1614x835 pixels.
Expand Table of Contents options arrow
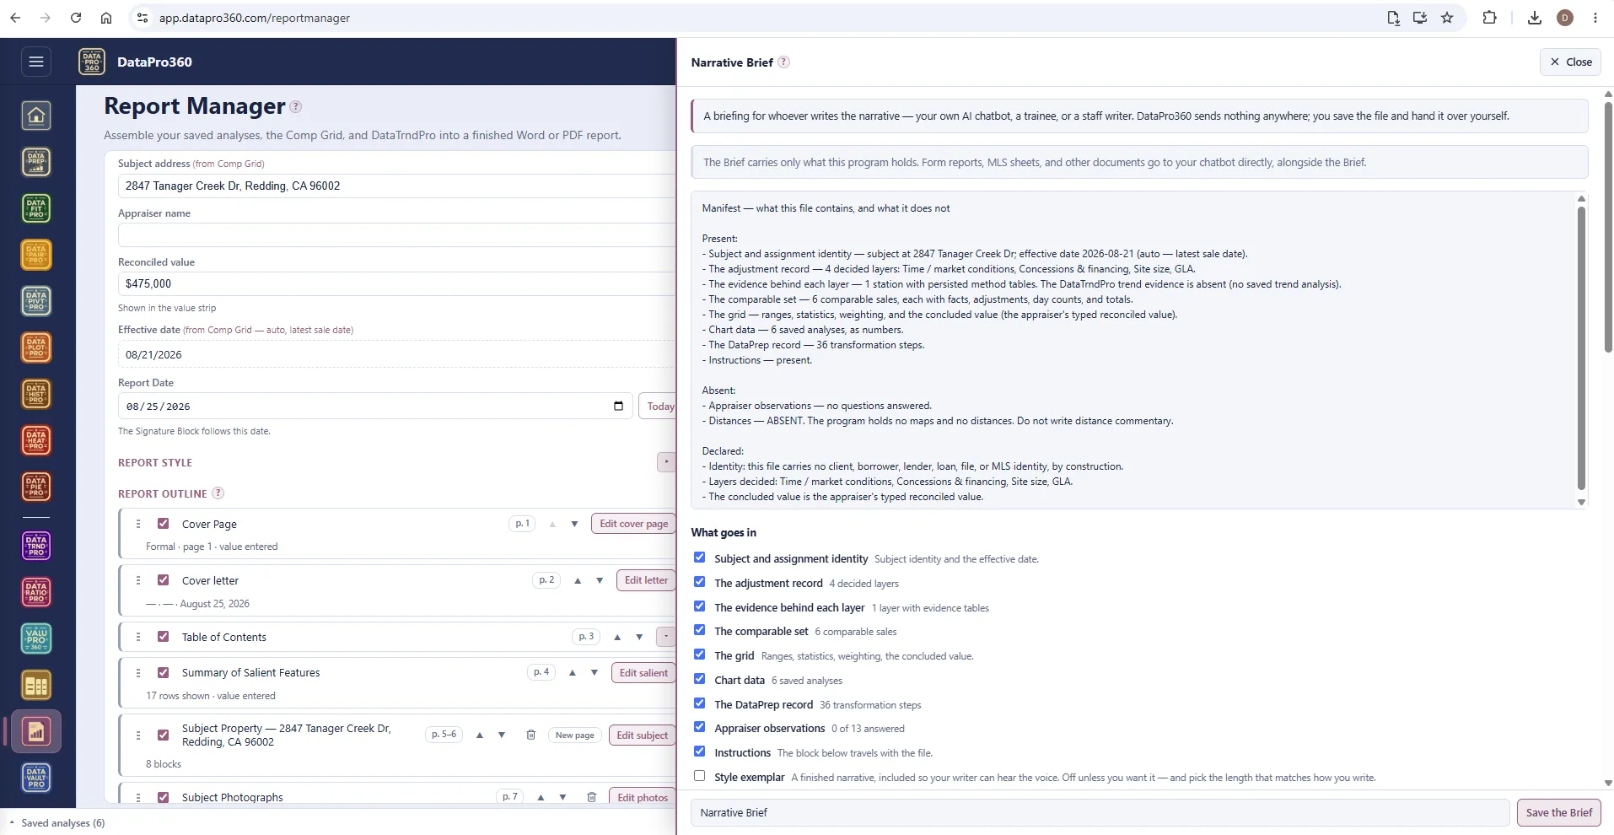[666, 637]
